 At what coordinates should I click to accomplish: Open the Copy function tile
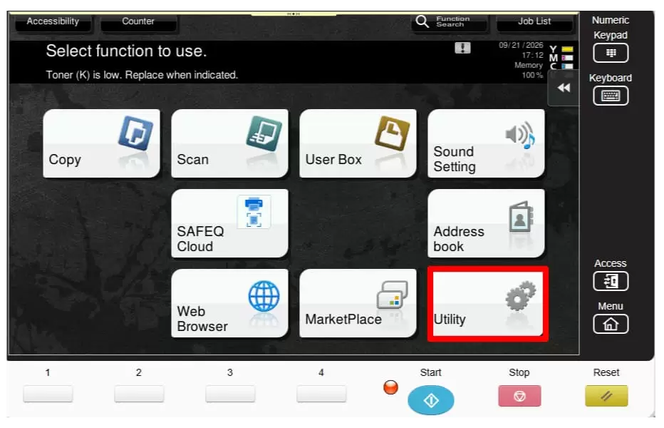coord(101,143)
